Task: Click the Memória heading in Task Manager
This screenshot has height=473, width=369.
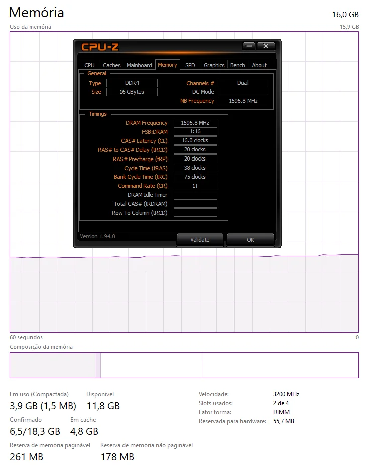Action: 37,13
